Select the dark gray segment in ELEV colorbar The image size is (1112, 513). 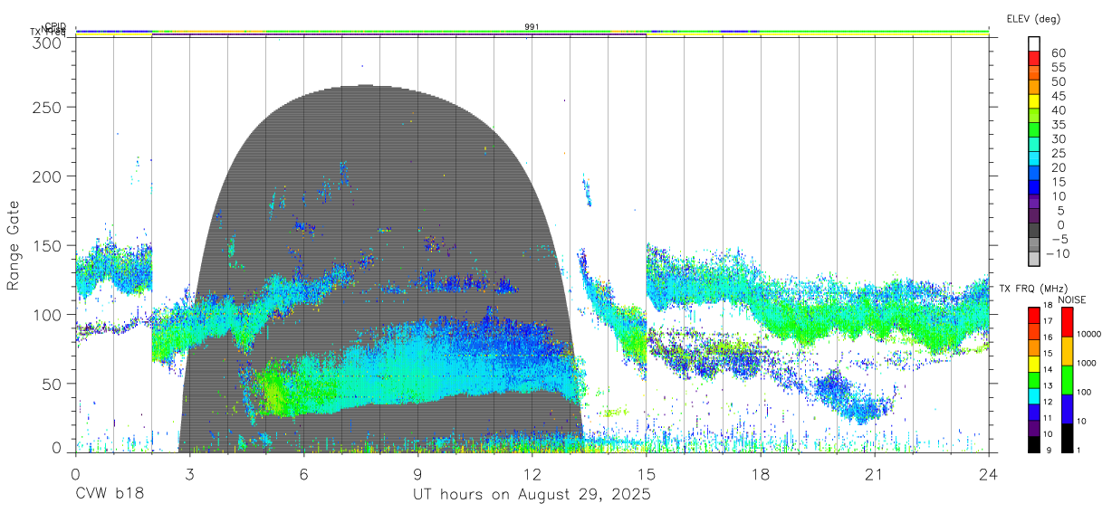(x=1034, y=231)
